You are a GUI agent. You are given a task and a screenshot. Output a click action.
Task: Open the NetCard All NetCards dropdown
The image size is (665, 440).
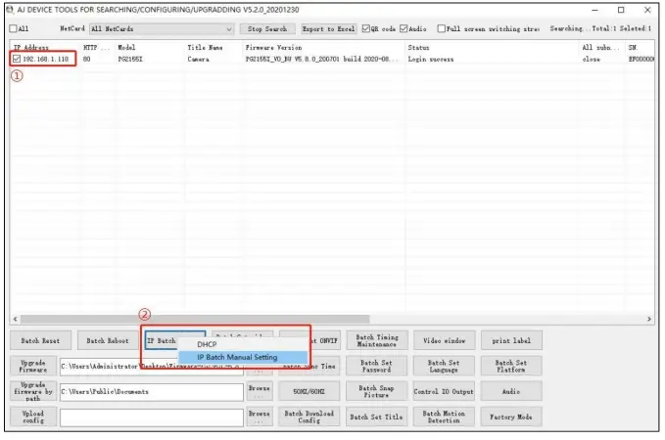click(162, 28)
